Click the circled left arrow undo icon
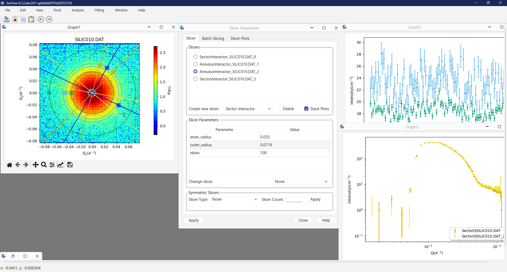 [x=41, y=19]
